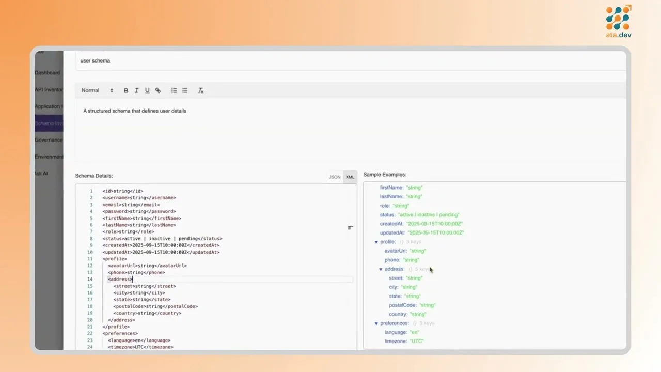661x372 pixels.
Task: Apply italic formatting
Action: (136, 90)
